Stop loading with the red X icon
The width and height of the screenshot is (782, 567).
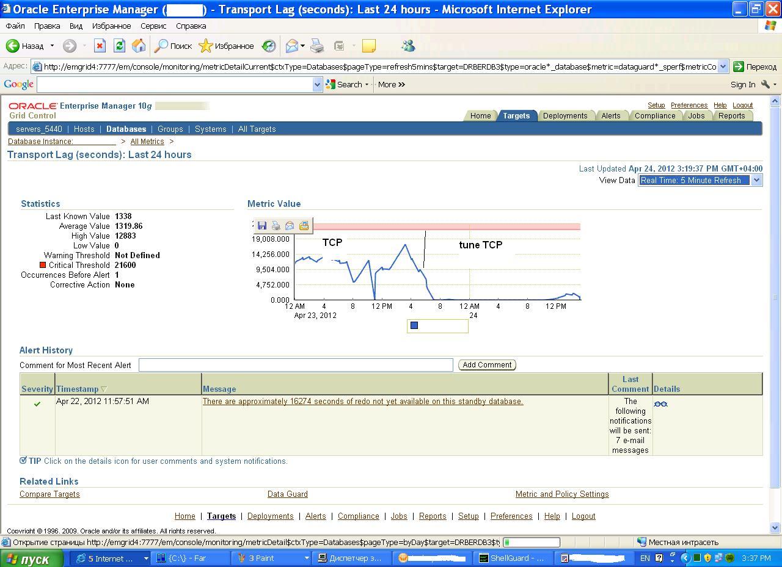tap(100, 46)
